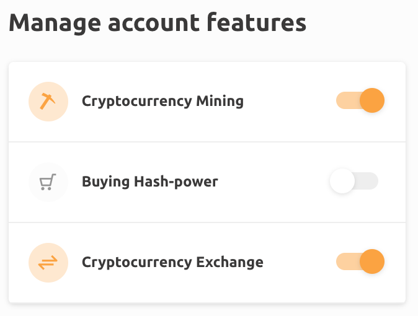
Task: Click the pickaxe Cryptocurrency Mining icon
Action: coord(48,101)
